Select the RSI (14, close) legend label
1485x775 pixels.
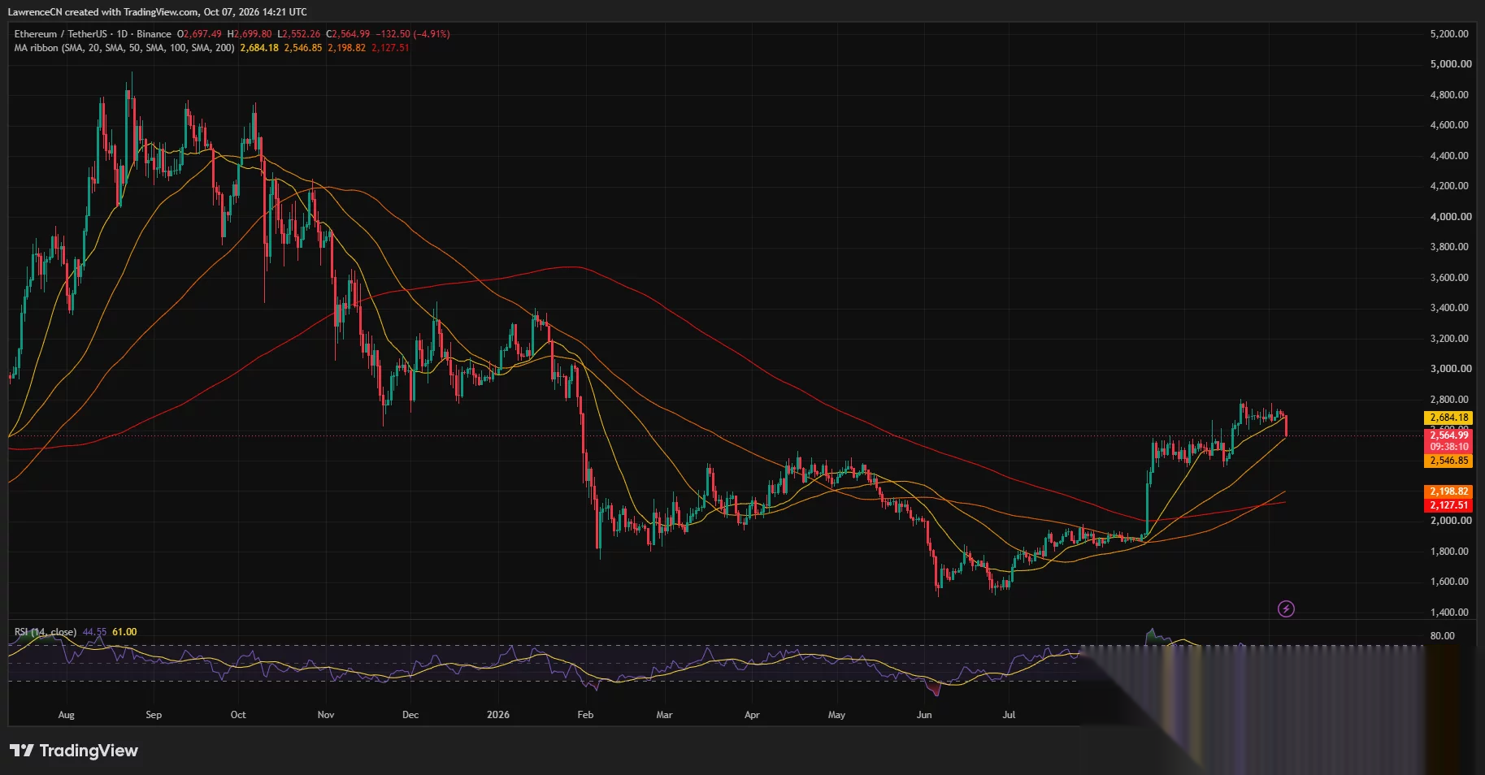46,632
